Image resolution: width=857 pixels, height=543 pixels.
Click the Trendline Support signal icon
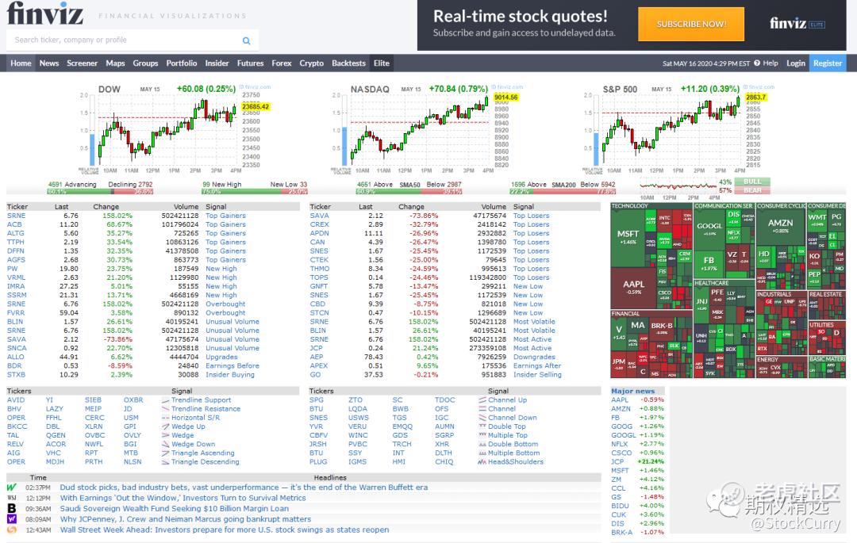coord(166,400)
